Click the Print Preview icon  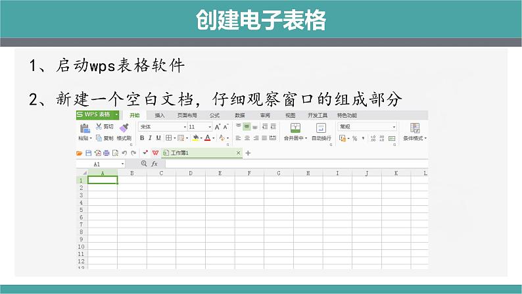tap(115, 153)
